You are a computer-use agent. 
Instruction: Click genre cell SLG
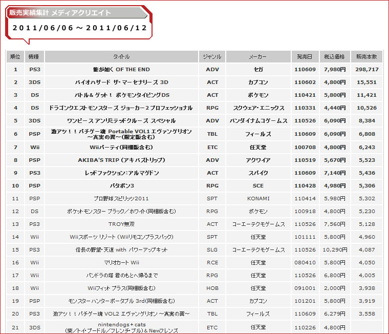tap(212, 250)
